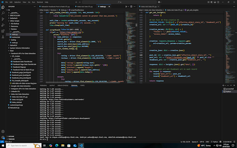This screenshot has height=148, width=237.
Task: Go back with navigation arrow
Action: tap(76, 2)
